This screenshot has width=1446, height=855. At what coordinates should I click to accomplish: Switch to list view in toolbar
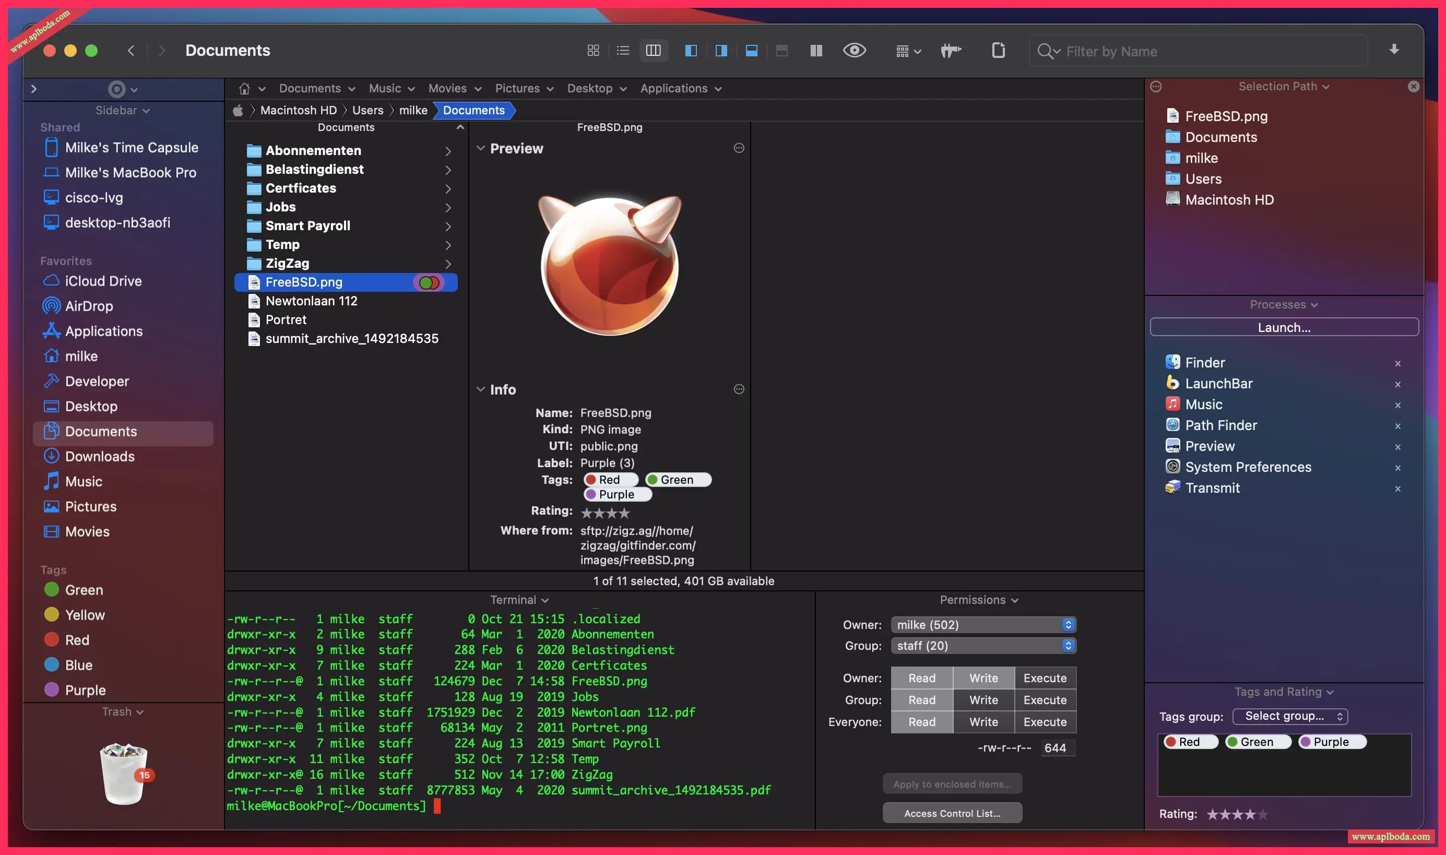[x=623, y=51]
